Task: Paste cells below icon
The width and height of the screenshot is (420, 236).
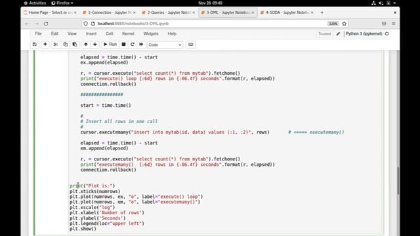Action: click(75, 45)
